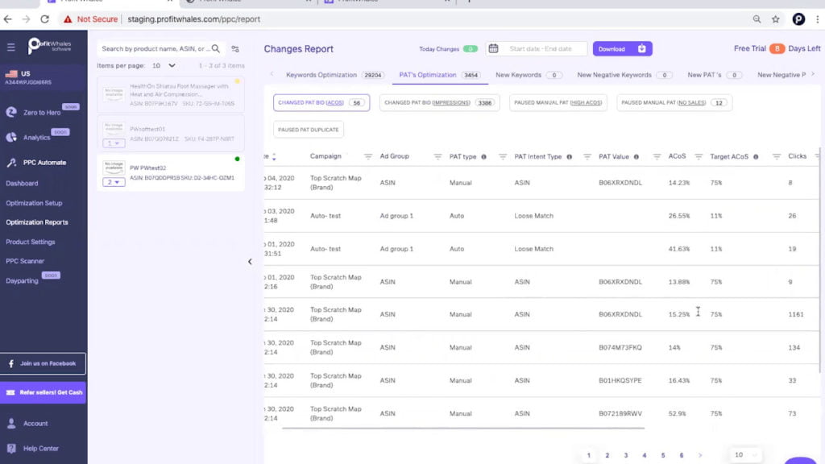Filter the PAT Intent Type column
The image size is (825, 464).
click(587, 157)
